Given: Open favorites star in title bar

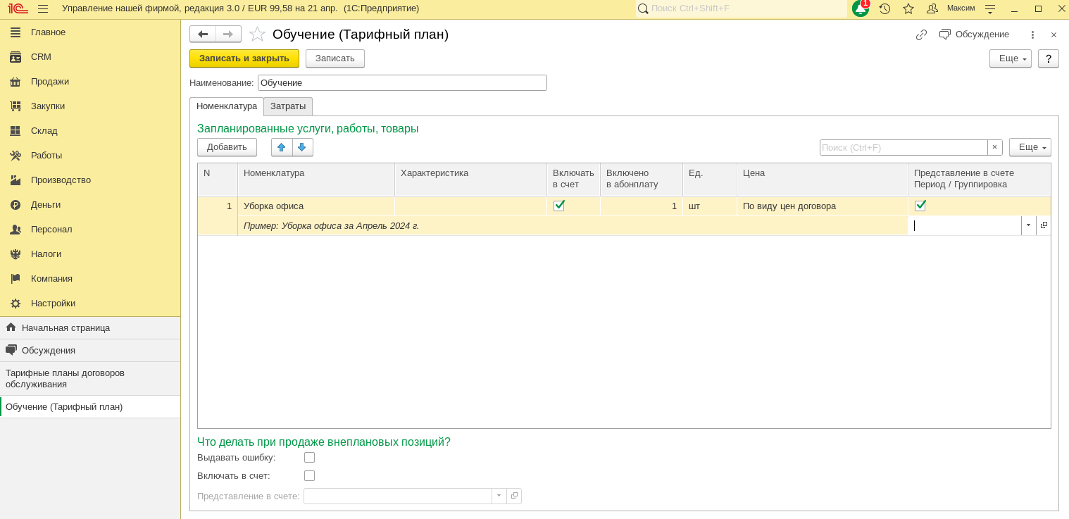Looking at the screenshot, I should click(x=908, y=8).
